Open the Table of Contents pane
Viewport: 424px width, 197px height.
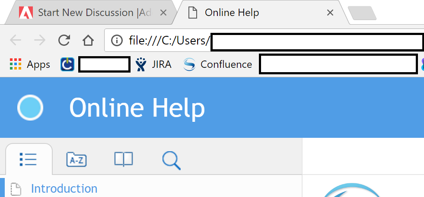click(28, 159)
